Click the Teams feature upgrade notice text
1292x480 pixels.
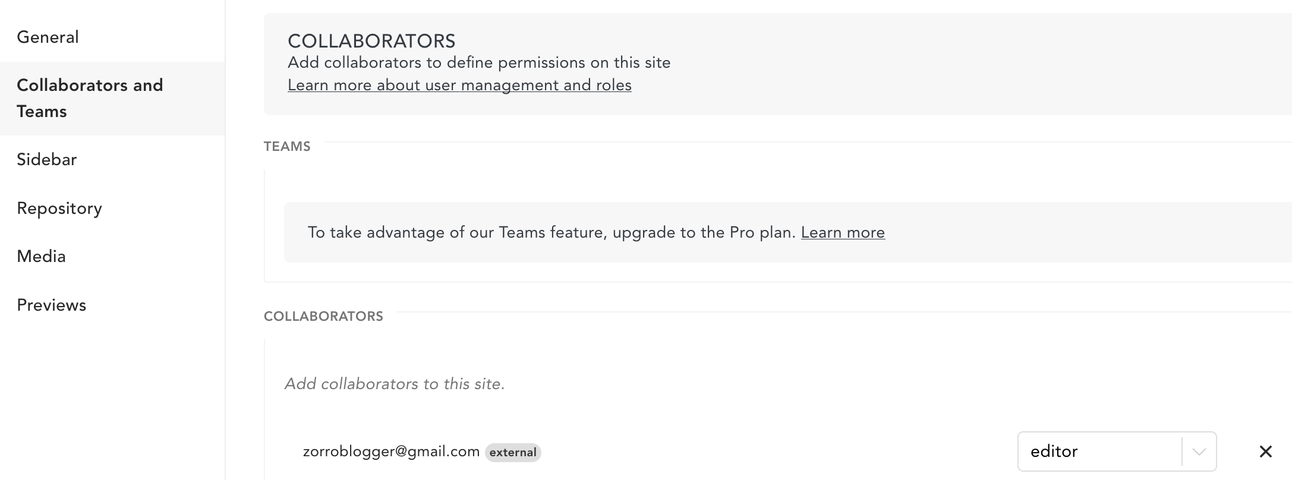tap(552, 232)
